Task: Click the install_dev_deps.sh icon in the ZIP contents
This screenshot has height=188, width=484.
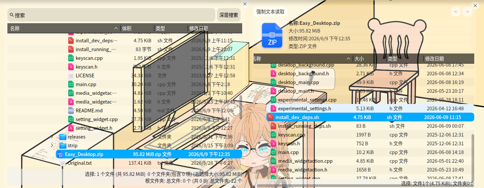Action: (271, 117)
